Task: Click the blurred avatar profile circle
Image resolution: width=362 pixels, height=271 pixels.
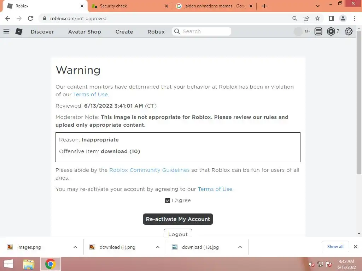Action: click(x=298, y=31)
